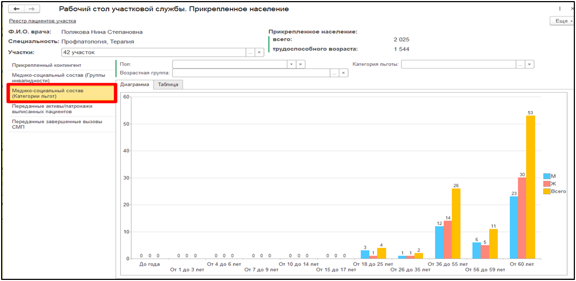Click the yellow Всего legend color swatch
Image resolution: width=576 pixels, height=281 pixels.
click(x=546, y=191)
